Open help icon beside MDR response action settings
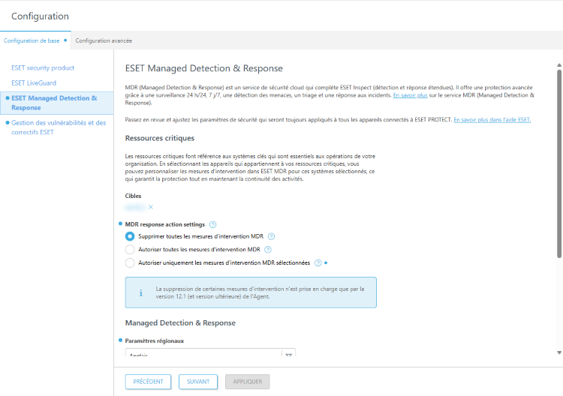The width and height of the screenshot is (563, 396). click(x=213, y=224)
